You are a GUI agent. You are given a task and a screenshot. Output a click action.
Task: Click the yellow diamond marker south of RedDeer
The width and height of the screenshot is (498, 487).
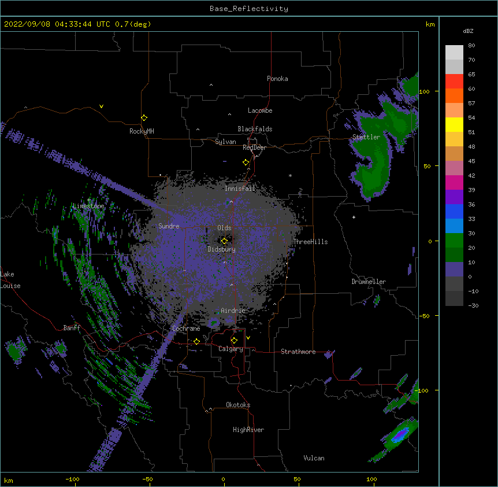tap(246, 163)
